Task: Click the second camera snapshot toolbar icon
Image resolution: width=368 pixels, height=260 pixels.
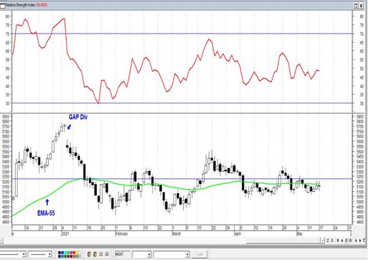Action: tap(107, 254)
